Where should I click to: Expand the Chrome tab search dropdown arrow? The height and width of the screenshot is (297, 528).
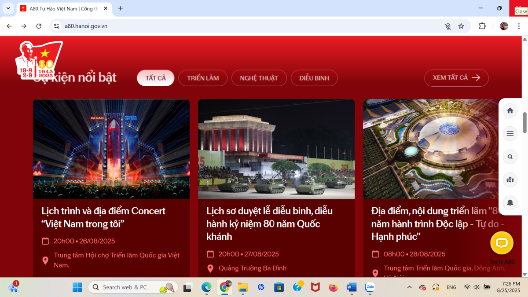(x=8, y=8)
